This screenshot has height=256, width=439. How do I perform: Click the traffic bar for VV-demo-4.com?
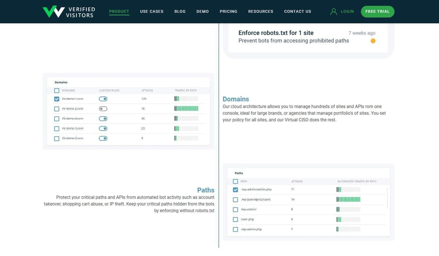pyautogui.click(x=187, y=118)
